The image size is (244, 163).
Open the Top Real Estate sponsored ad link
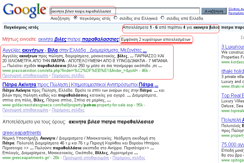[232, 95]
